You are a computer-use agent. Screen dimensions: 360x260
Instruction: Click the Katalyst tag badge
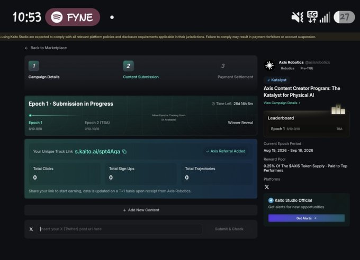(277, 80)
